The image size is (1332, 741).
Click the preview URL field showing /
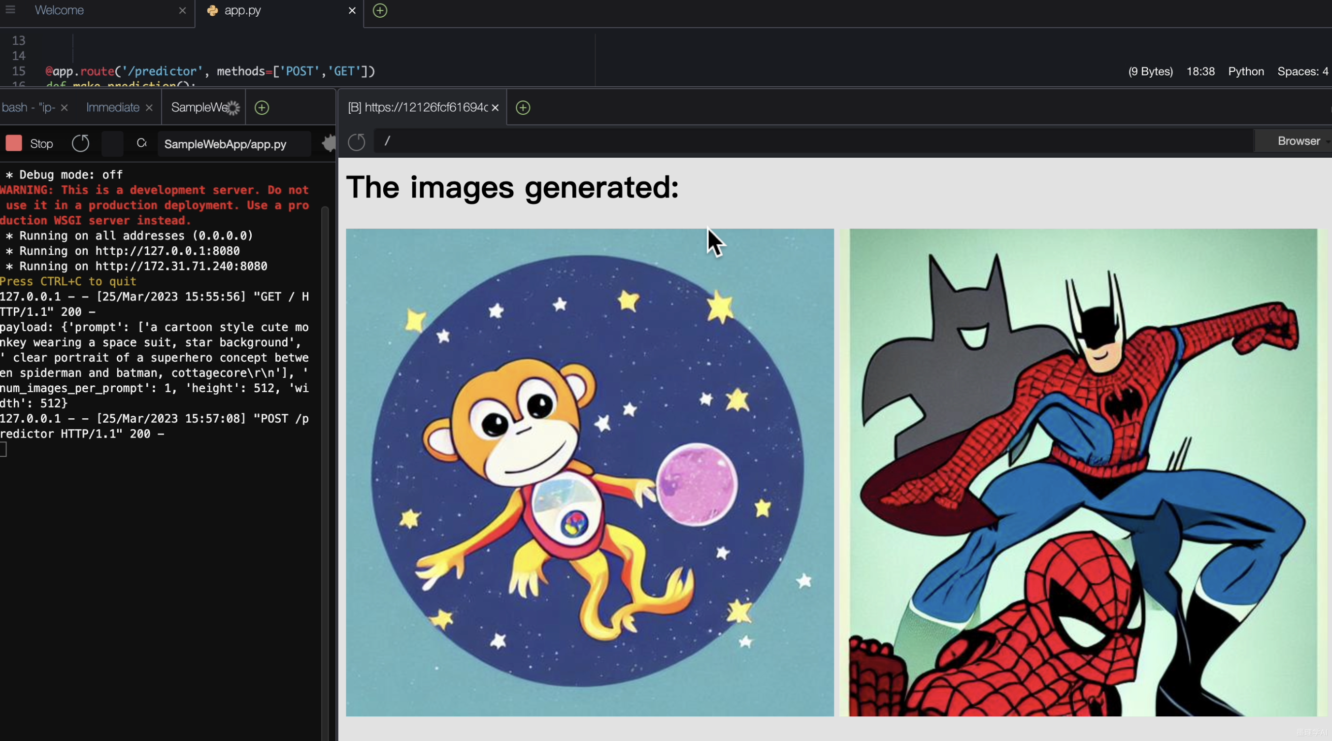[x=813, y=140]
